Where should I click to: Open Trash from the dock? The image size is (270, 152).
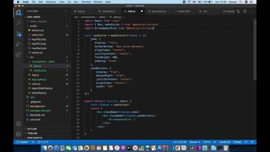pos(226,148)
